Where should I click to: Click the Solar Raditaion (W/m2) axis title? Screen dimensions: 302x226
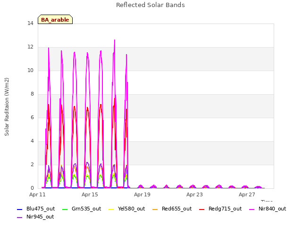coord(7,107)
